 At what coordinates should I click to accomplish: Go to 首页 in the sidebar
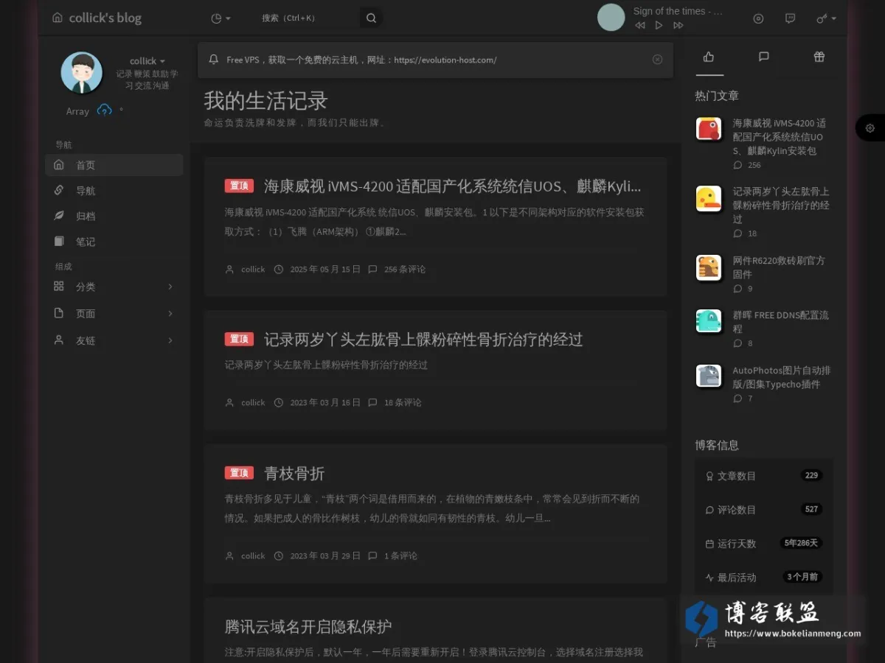pyautogui.click(x=114, y=165)
